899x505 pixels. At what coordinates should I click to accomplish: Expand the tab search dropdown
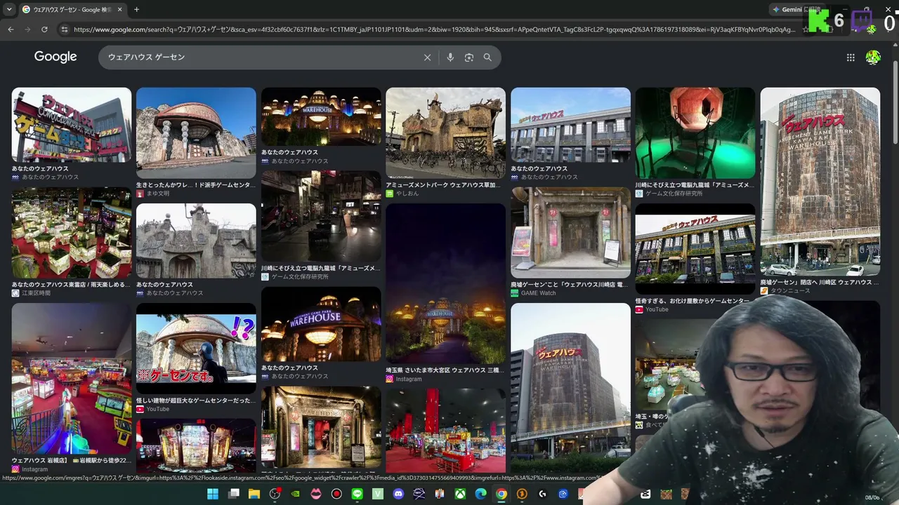coord(9,10)
